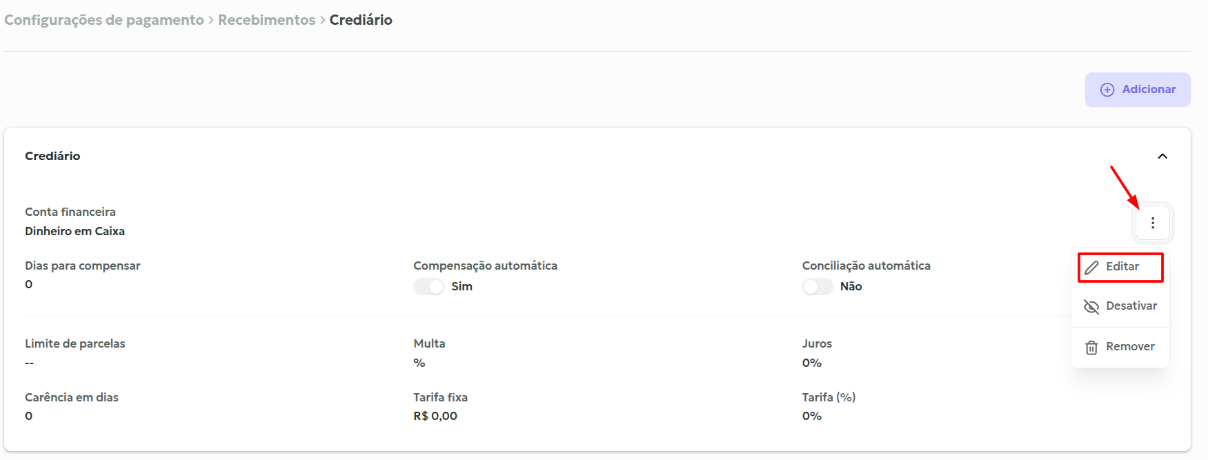
Task: Click the current Crediário breadcrumb
Action: [361, 20]
